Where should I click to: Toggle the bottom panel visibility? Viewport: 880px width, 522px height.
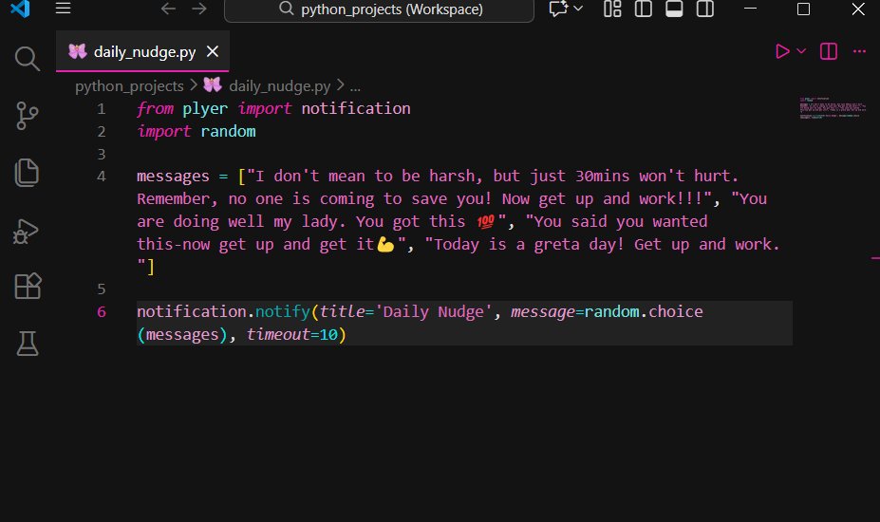[674, 9]
